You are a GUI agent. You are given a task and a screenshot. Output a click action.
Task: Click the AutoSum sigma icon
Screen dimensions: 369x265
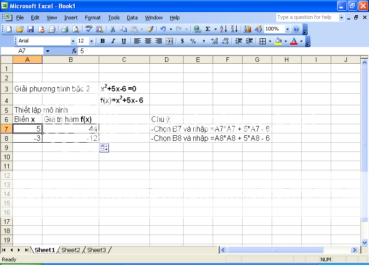(208, 29)
